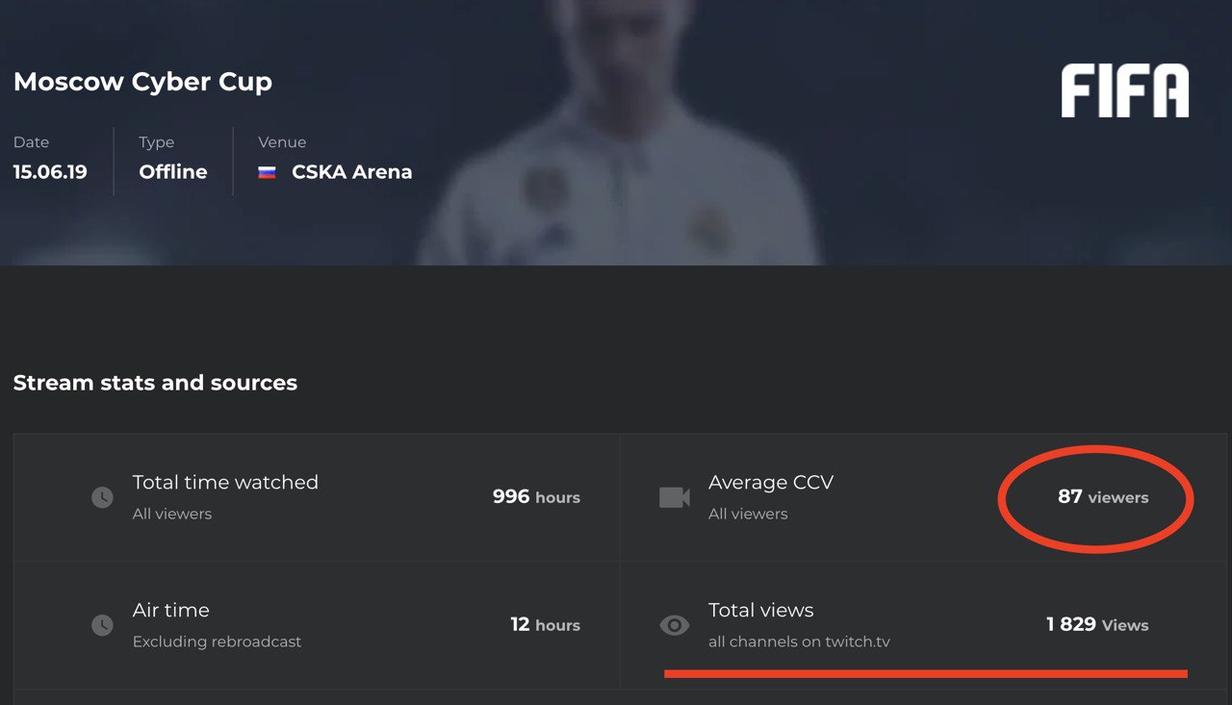Click the FIFA logo
This screenshot has width=1232, height=705.
tap(1124, 91)
